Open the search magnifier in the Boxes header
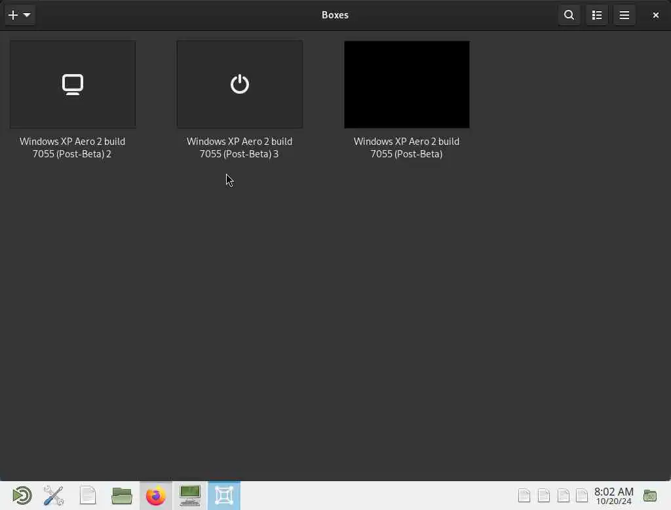The width and height of the screenshot is (671, 510). [x=569, y=15]
